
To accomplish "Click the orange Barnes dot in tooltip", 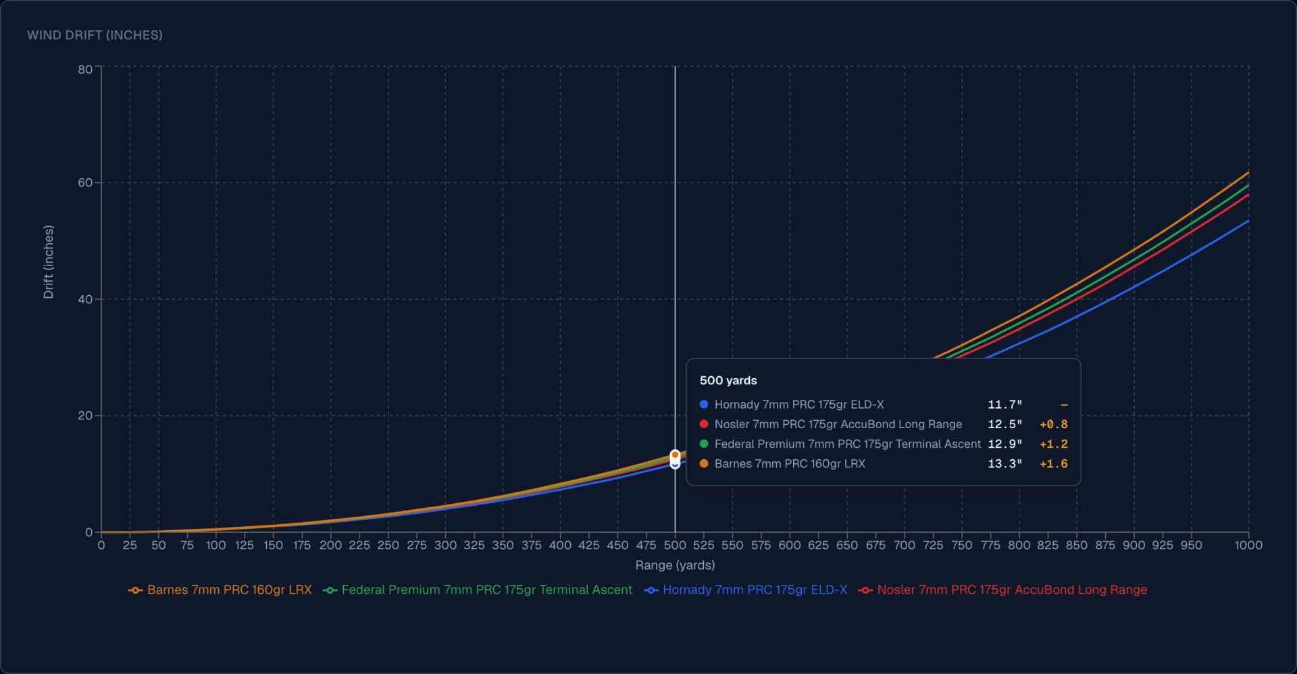I will (704, 463).
